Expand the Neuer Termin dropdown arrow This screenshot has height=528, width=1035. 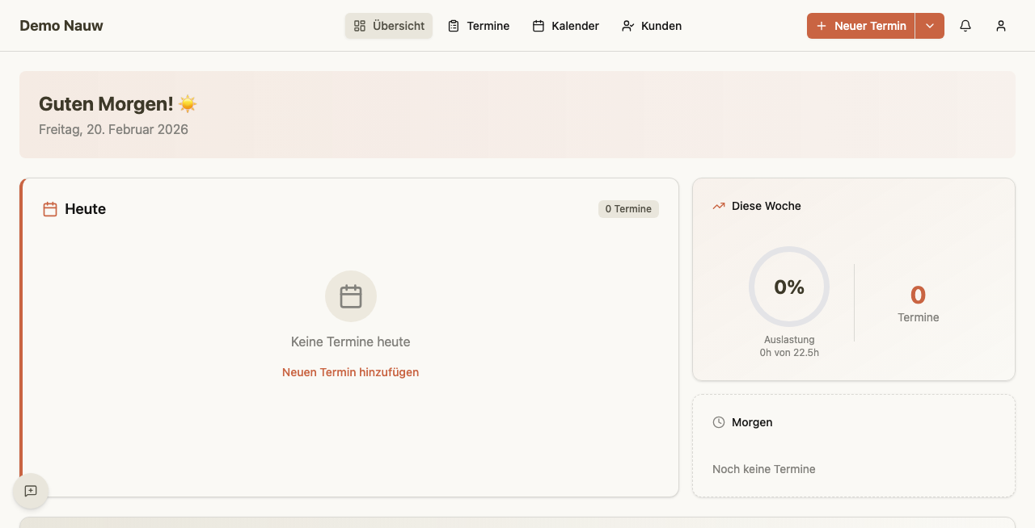pos(930,26)
